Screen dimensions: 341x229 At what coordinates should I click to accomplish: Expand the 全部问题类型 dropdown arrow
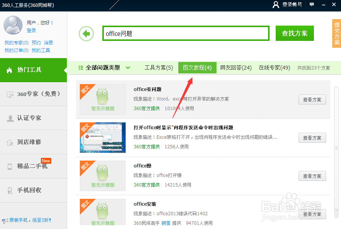tap(128, 68)
